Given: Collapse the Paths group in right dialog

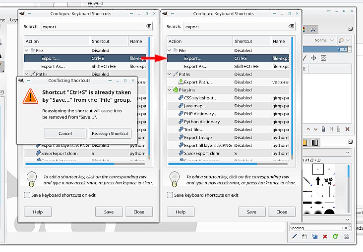Looking at the screenshot, I should coord(170,74).
